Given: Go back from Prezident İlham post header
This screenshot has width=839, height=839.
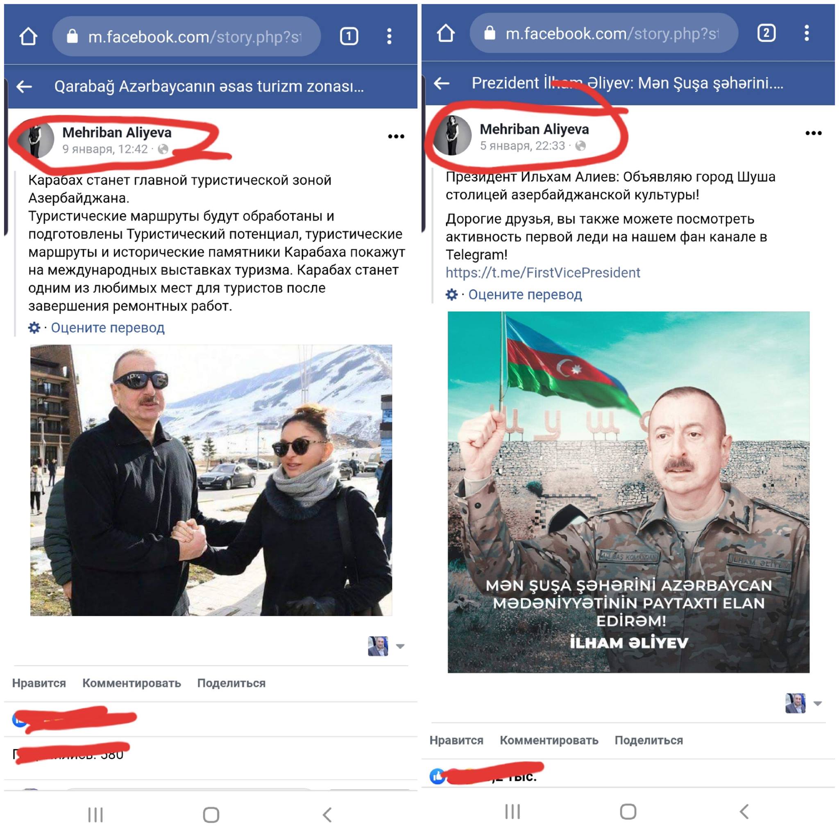Looking at the screenshot, I should click(x=442, y=84).
